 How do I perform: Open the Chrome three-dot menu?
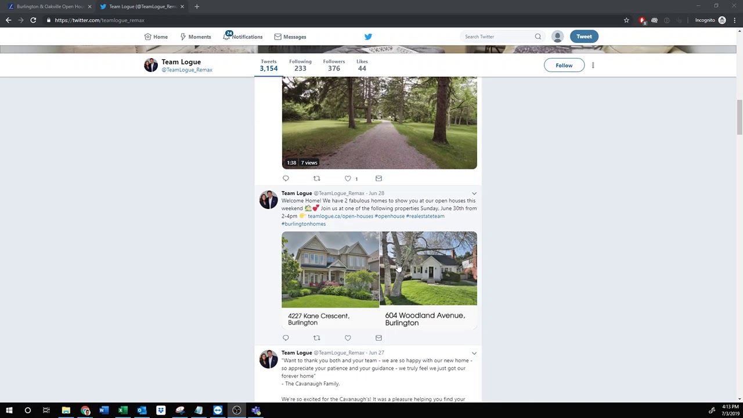point(734,20)
